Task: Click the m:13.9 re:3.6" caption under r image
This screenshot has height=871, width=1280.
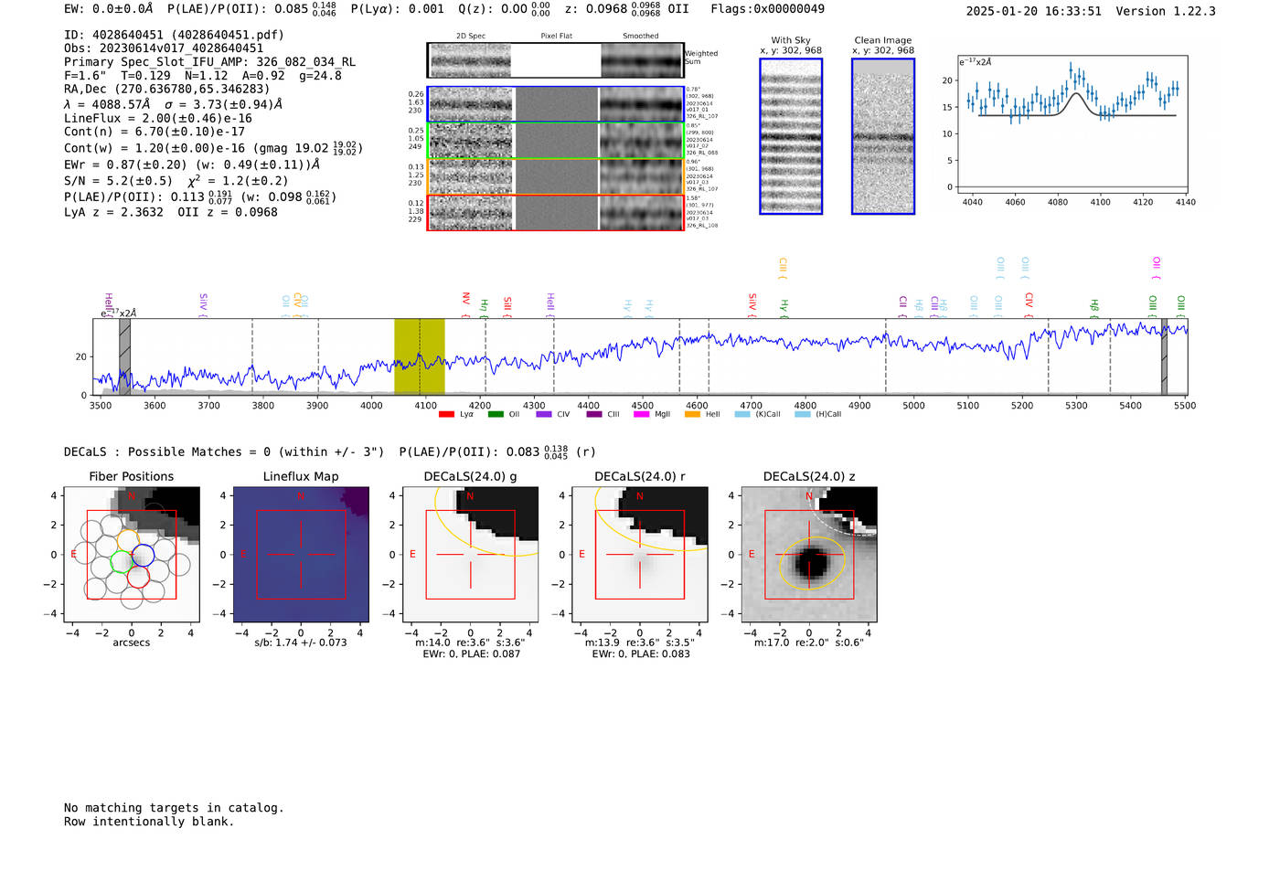Action: point(639,643)
